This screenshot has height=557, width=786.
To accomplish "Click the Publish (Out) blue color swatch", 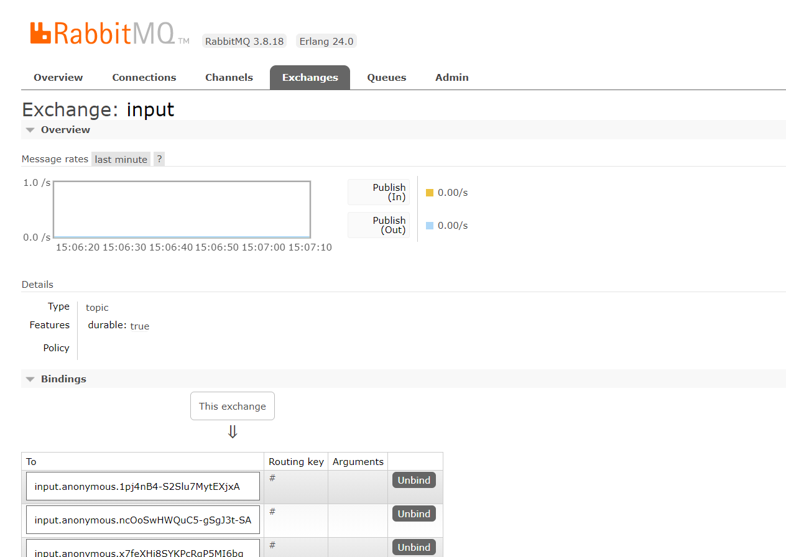I will point(430,226).
